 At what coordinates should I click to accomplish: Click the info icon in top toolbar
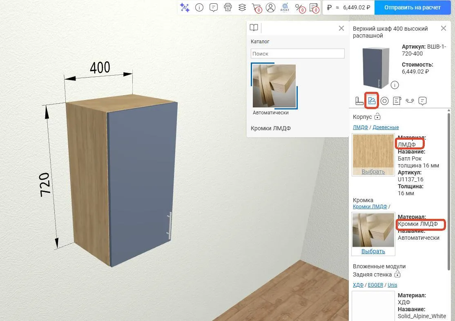click(199, 7)
